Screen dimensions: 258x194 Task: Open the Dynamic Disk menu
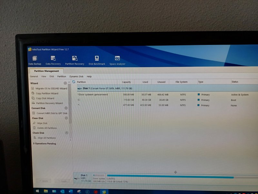click(76, 77)
